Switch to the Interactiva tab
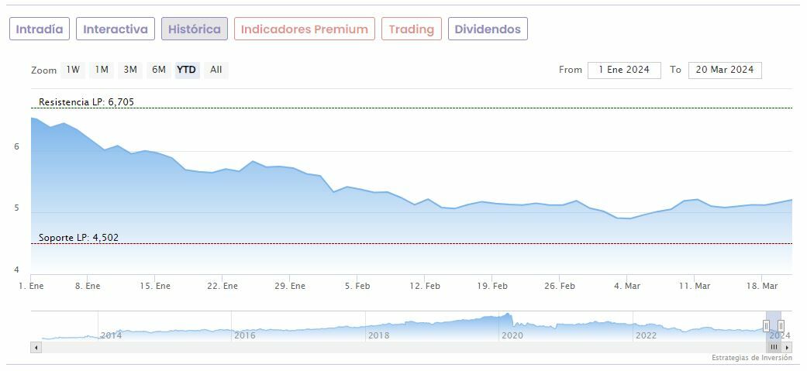The image size is (807, 371). (x=116, y=29)
